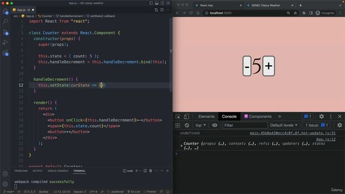Click the src breadcrumb segment
This screenshot has width=345, height=194.
coord(16,16)
